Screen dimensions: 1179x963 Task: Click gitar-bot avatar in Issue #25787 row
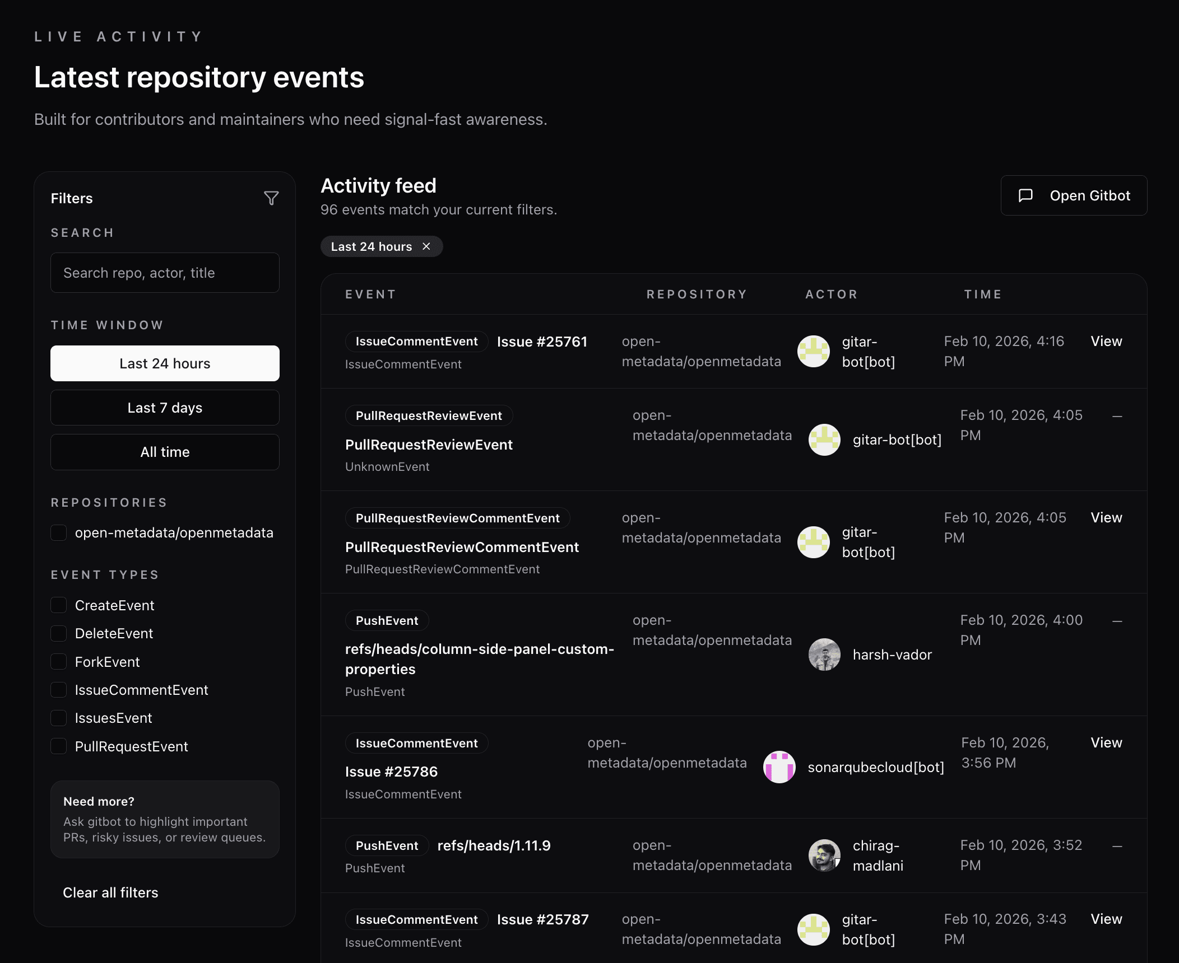pyautogui.click(x=813, y=929)
